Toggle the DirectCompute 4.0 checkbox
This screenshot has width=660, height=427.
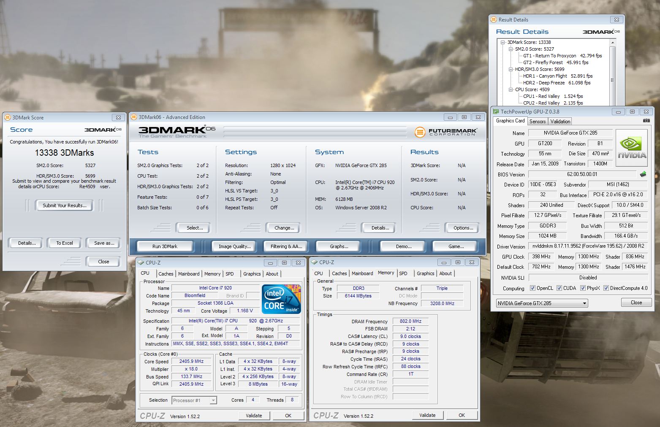606,288
